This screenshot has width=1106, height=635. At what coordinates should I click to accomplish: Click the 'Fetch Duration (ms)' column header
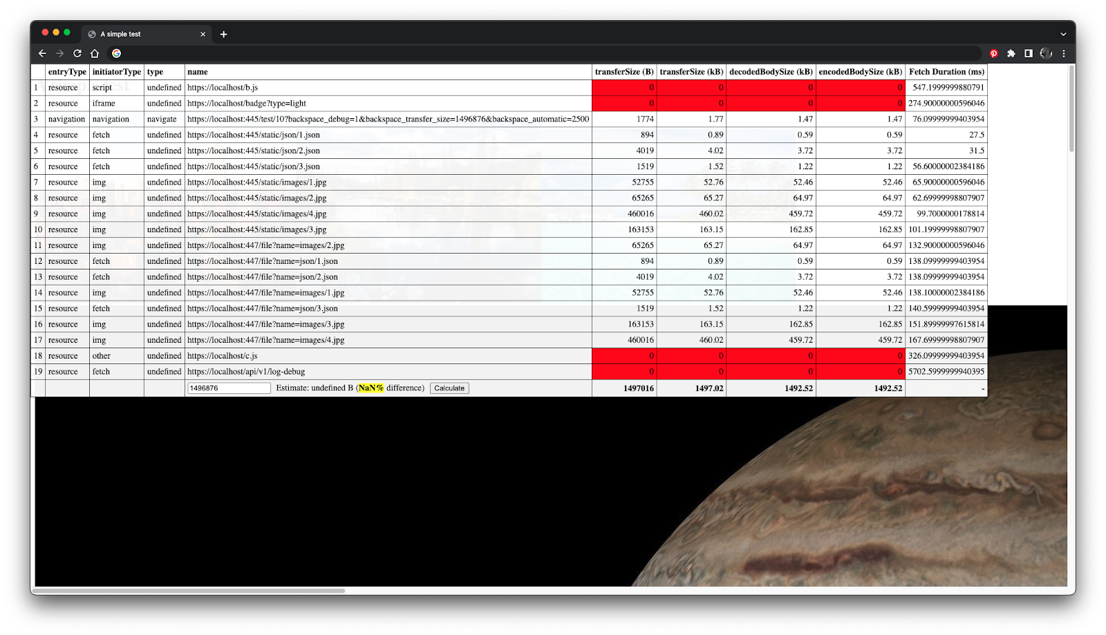click(946, 72)
